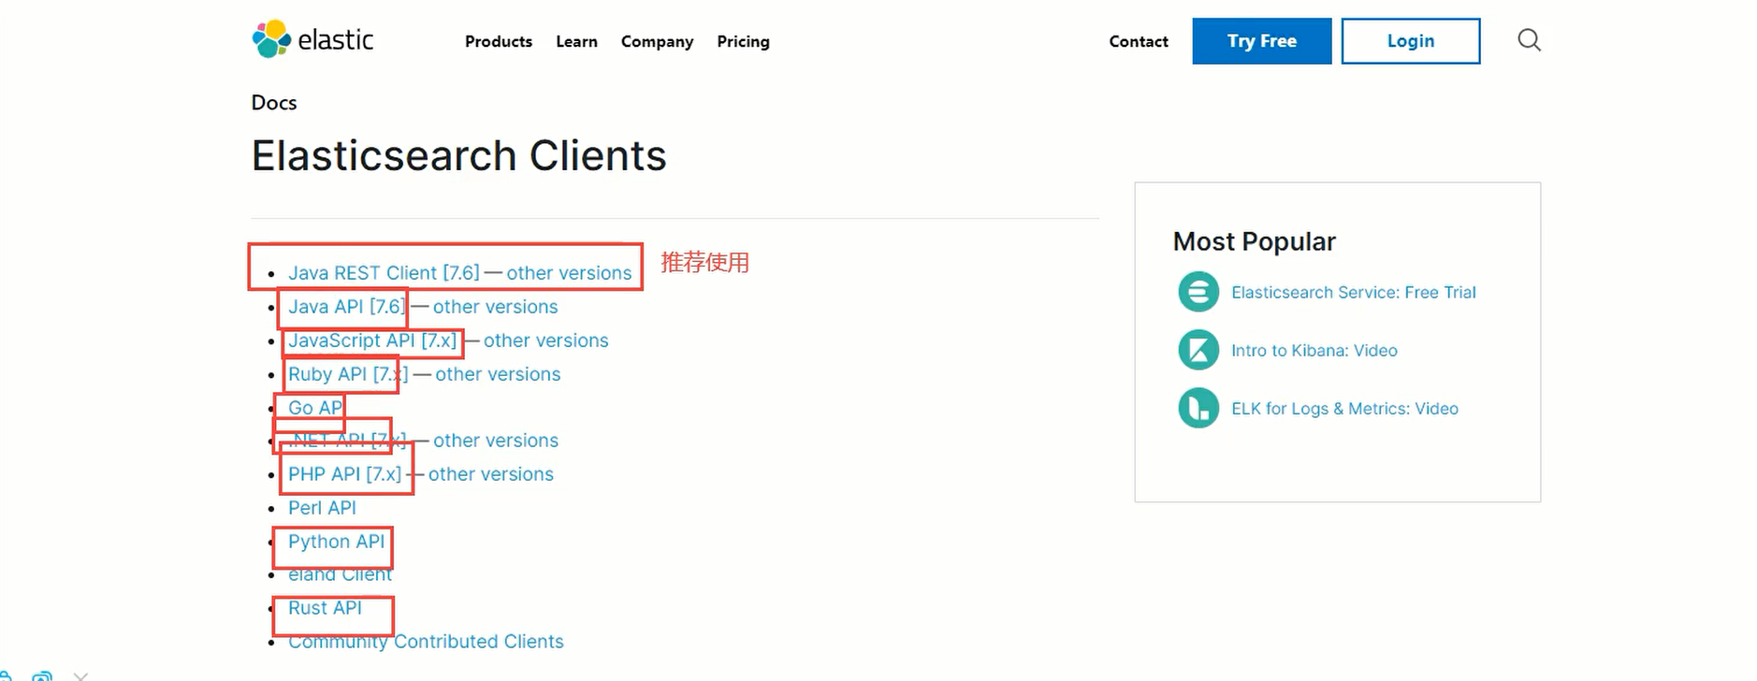Open ELK for Logs & Metrics: Video
The image size is (1757, 681).
tap(1344, 409)
